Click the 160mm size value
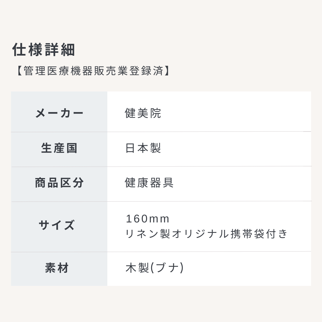322x322 pixels. (148, 219)
